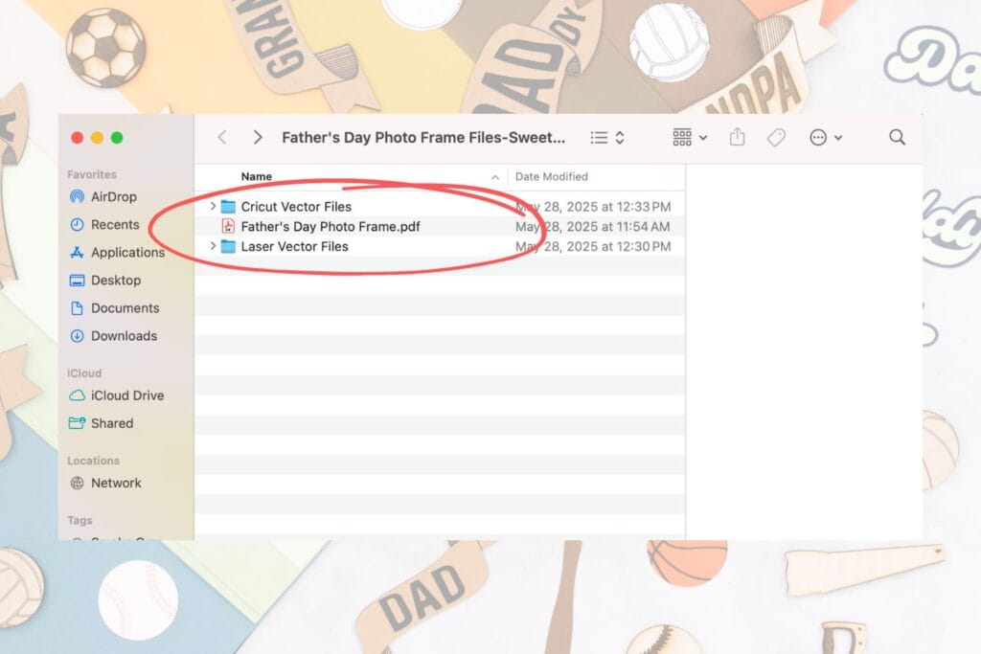Expand the Laser Vector Files folder
981x654 pixels.
pyautogui.click(x=214, y=246)
